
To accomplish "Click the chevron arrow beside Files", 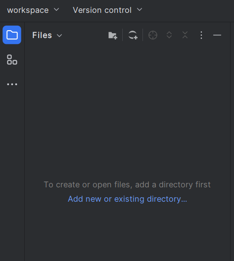I will (x=59, y=36).
